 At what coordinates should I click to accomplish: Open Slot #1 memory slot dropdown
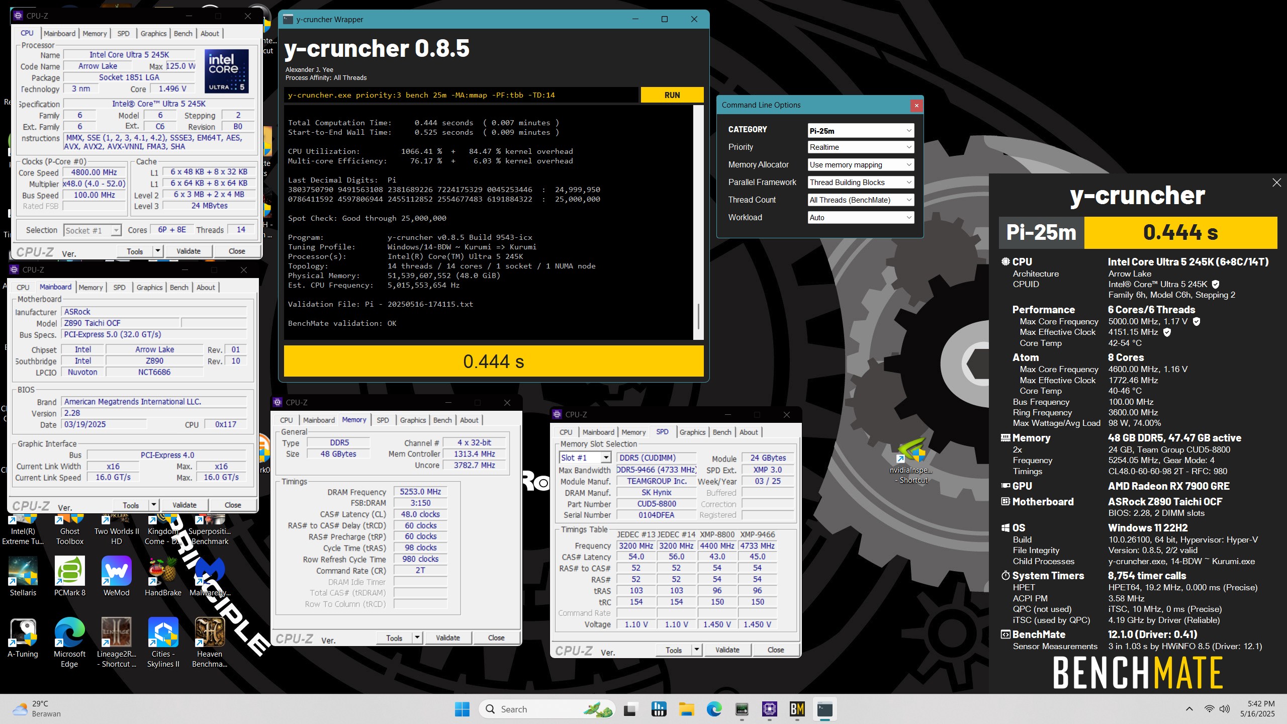585,458
